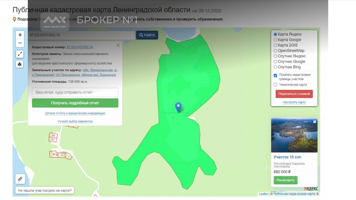
Task: Switch to Спутник Яндекс imagery
Action: pyautogui.click(x=275, y=56)
